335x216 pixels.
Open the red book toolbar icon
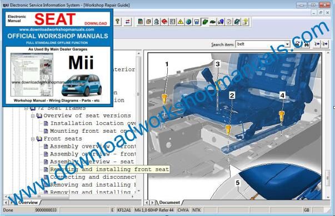[164, 22]
